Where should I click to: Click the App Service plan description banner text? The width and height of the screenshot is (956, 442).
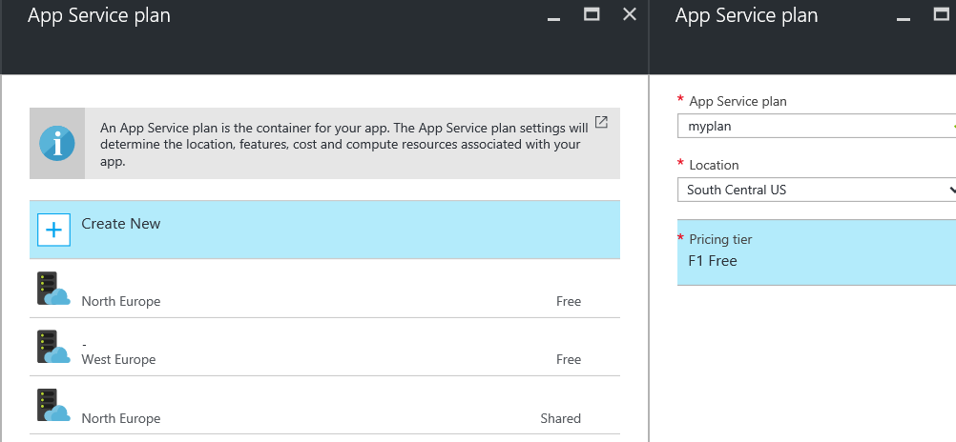(x=343, y=145)
